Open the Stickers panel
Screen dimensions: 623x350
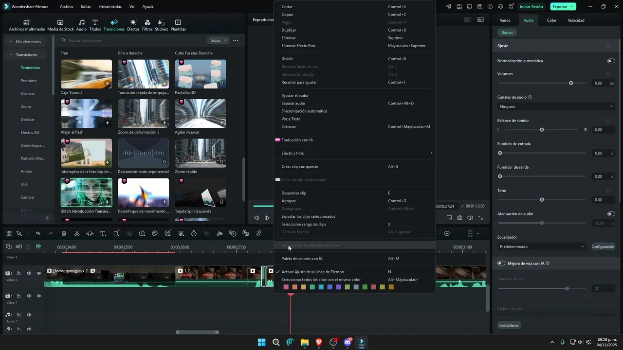coord(161,25)
